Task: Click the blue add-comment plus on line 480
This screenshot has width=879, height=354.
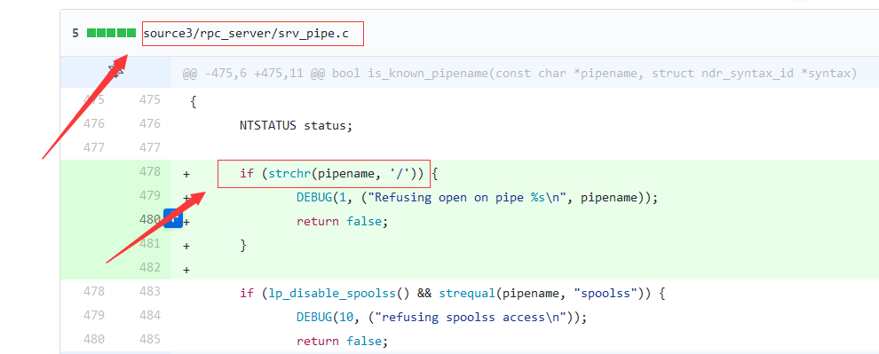Action: click(x=172, y=219)
